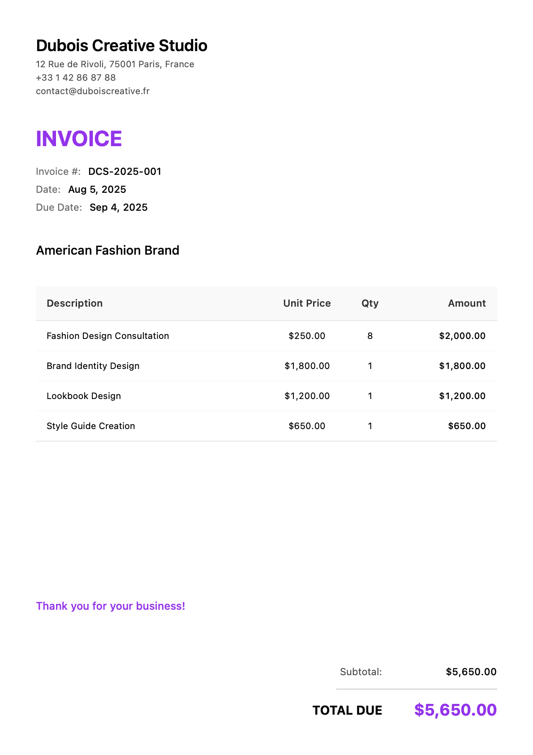Click the Unit Price column header
This screenshot has width=533, height=755.
tap(307, 303)
